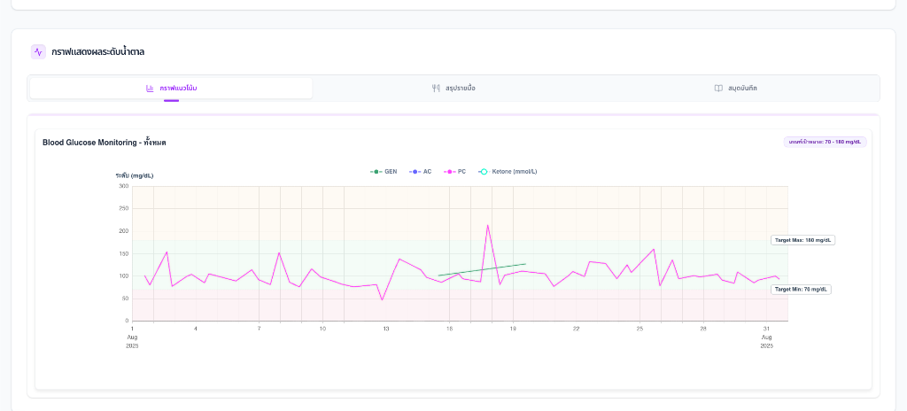Image resolution: width=907 pixels, height=411 pixels.
Task: Click the pulse icon beside the glucose graph heading
Action: pyautogui.click(x=38, y=51)
